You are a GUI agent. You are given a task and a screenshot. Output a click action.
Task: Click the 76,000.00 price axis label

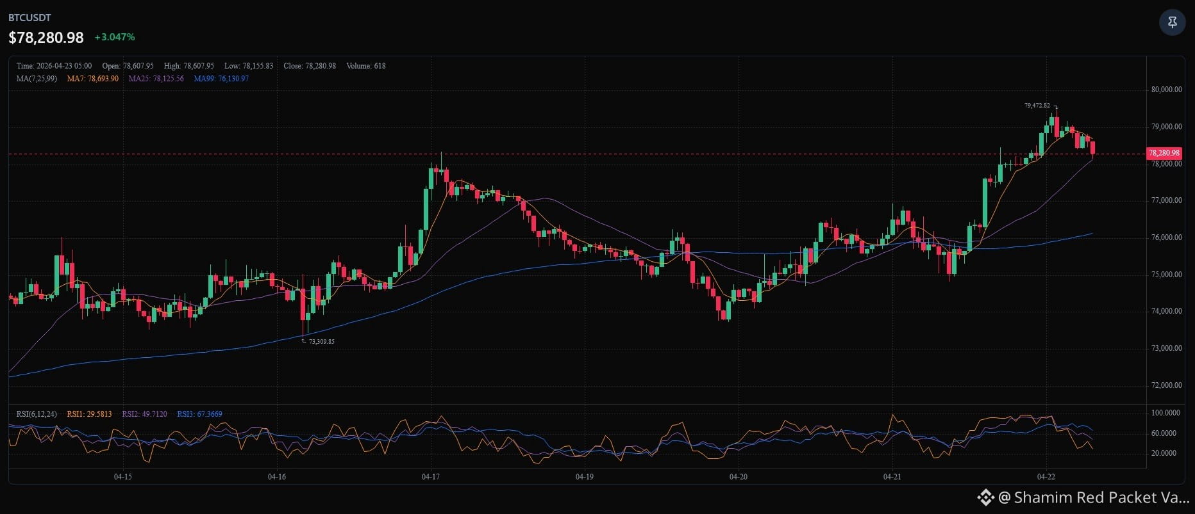coord(1167,237)
